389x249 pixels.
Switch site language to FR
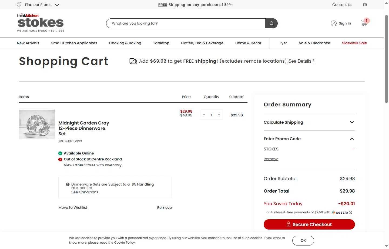(x=365, y=5)
